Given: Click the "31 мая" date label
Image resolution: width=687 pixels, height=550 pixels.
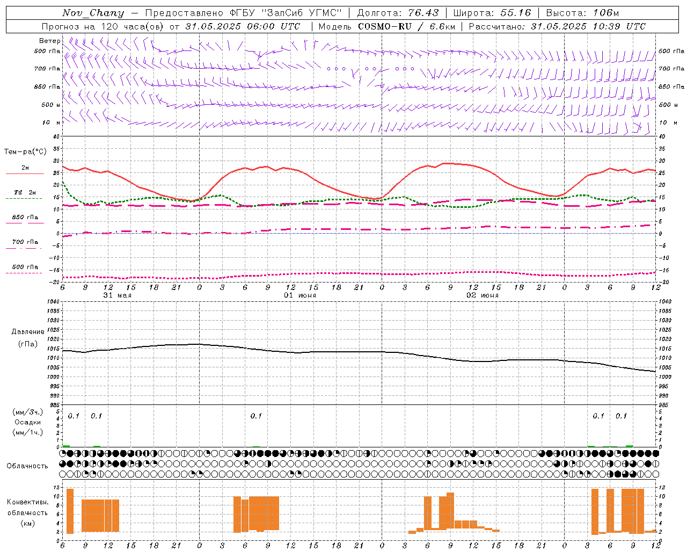Looking at the screenshot, I should (117, 295).
